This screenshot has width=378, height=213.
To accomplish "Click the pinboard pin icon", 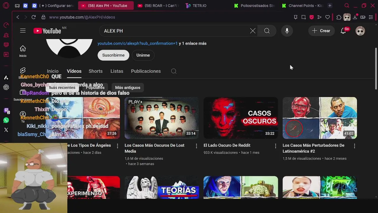I will tap(296, 17).
